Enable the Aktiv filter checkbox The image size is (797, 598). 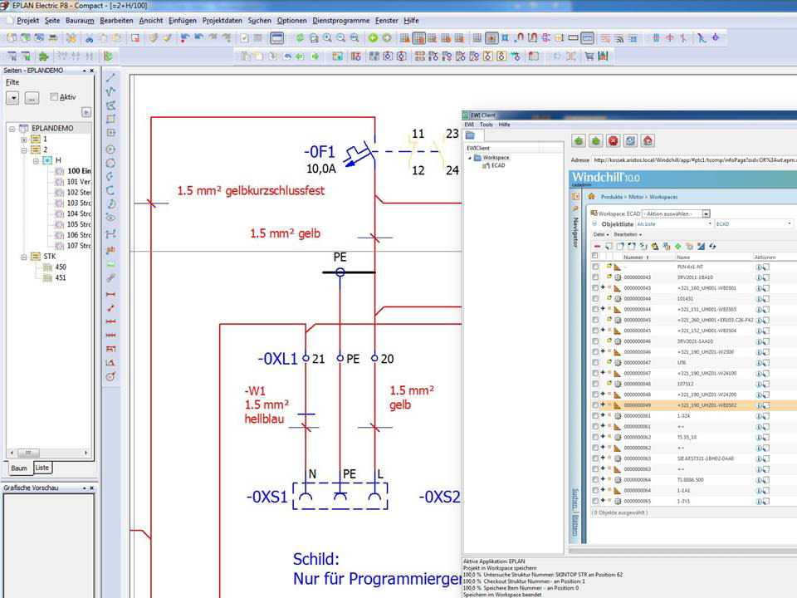tap(54, 97)
